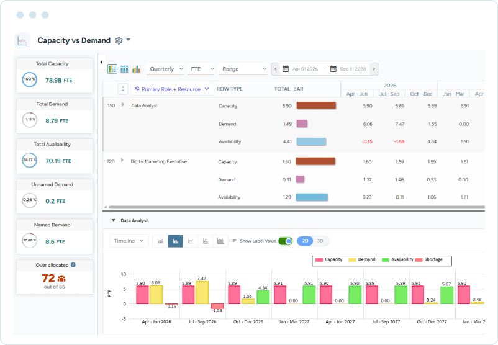Viewport: 498px width, 345px height.
Task: Go to previous date range arrow
Action: click(x=276, y=69)
